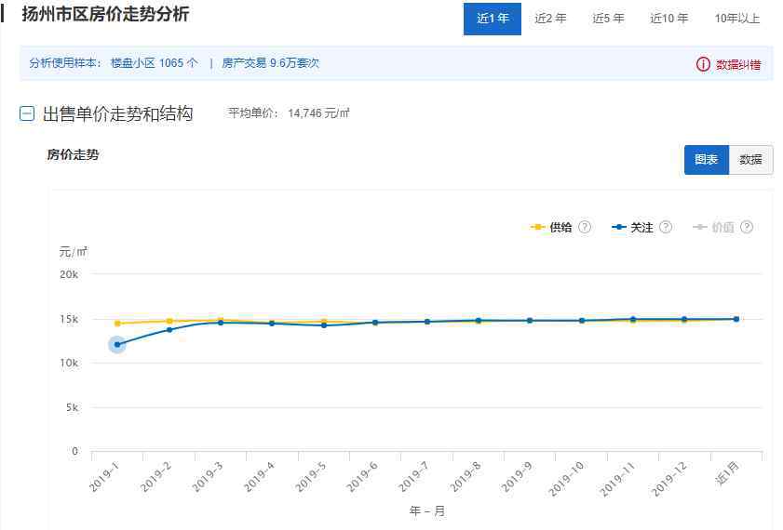
Task: Show the 图表 chart view
Action: (706, 160)
